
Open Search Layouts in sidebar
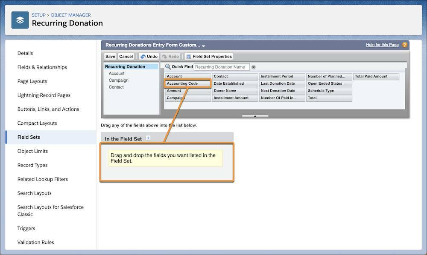click(34, 193)
